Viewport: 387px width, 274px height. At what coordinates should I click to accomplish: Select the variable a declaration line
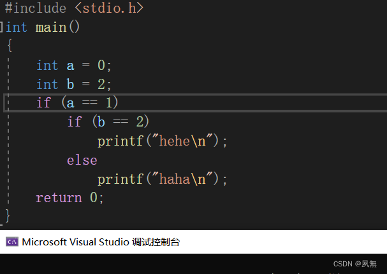74,65
